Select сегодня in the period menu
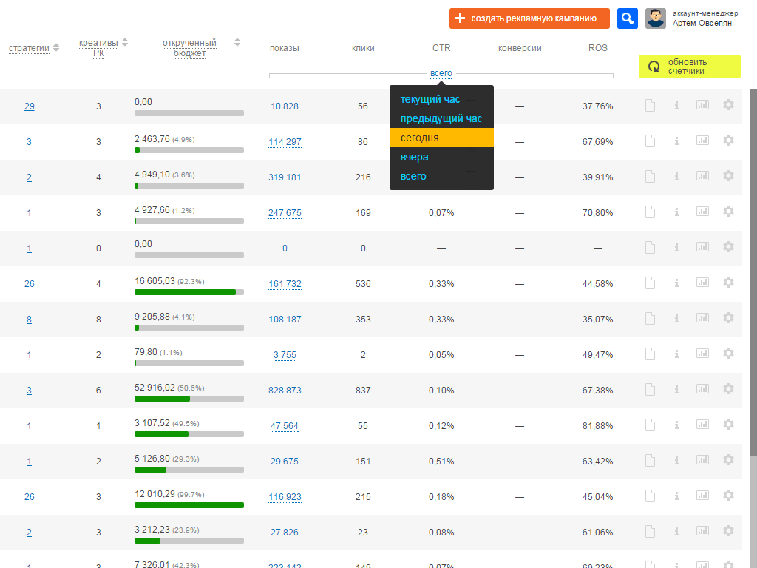The height and width of the screenshot is (568, 757). pos(441,138)
